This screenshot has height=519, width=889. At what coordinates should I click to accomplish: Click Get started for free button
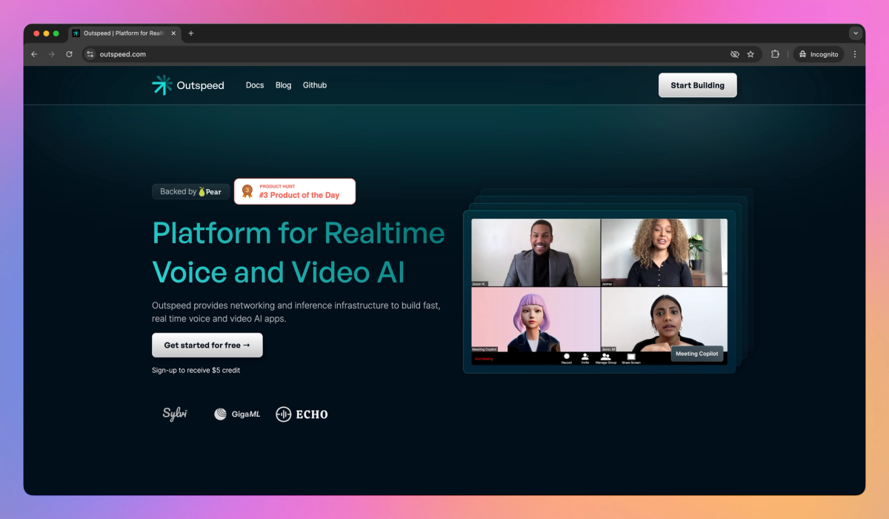(207, 346)
